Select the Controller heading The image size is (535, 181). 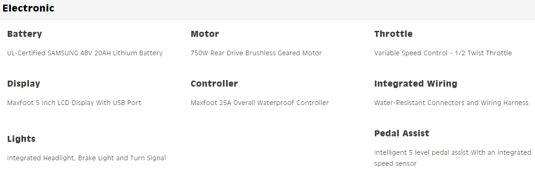[x=214, y=83]
